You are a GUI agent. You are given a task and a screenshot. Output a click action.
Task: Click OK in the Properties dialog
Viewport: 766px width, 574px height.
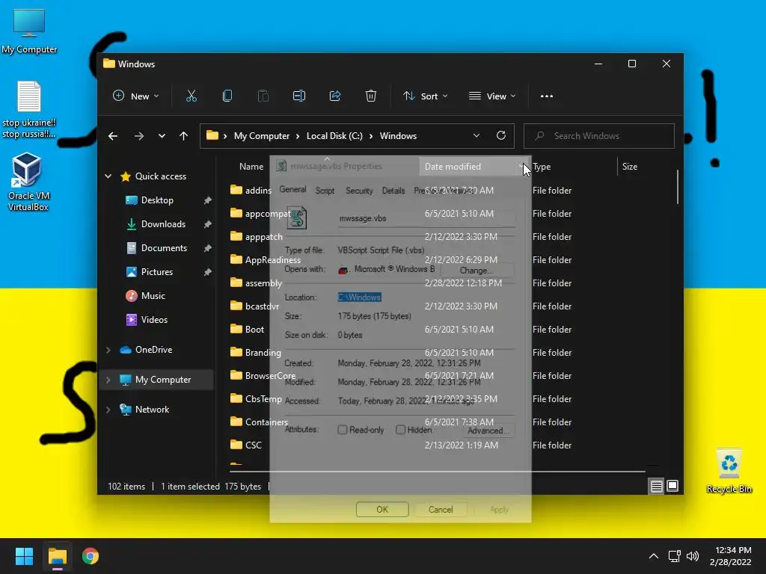click(382, 510)
